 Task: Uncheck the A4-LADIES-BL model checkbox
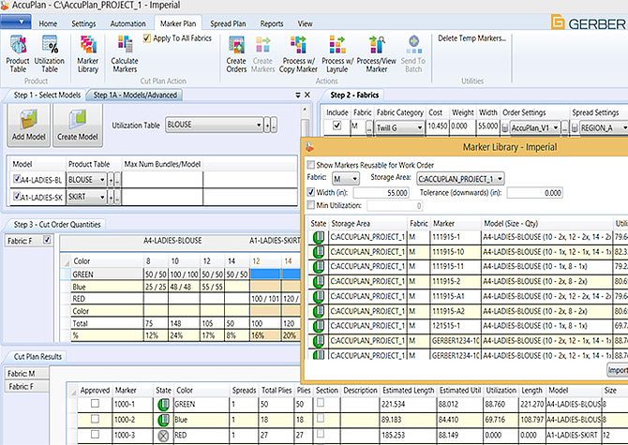17,179
